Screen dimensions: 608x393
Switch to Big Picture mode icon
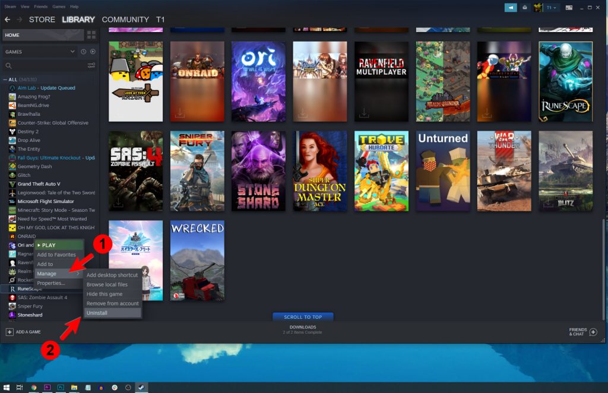coord(569,7)
